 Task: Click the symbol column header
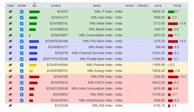pyautogui.click(x=56, y=6)
